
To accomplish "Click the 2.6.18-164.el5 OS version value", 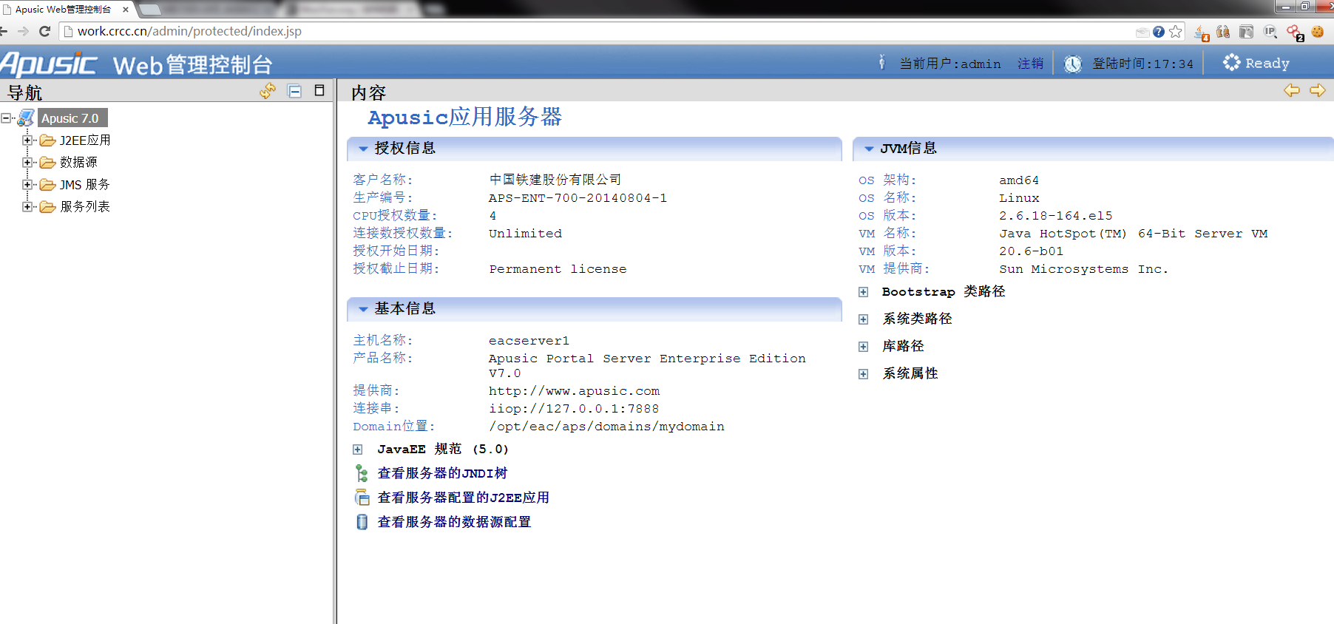I will point(1055,216).
